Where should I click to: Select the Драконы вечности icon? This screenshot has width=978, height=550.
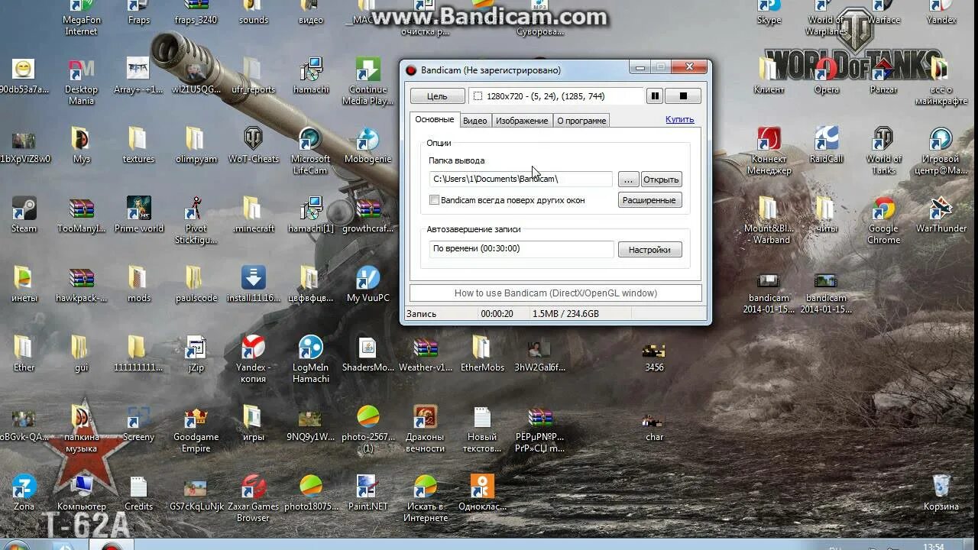click(x=425, y=429)
